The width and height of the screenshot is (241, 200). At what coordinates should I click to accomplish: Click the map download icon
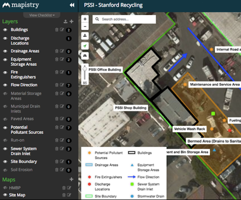point(85,36)
